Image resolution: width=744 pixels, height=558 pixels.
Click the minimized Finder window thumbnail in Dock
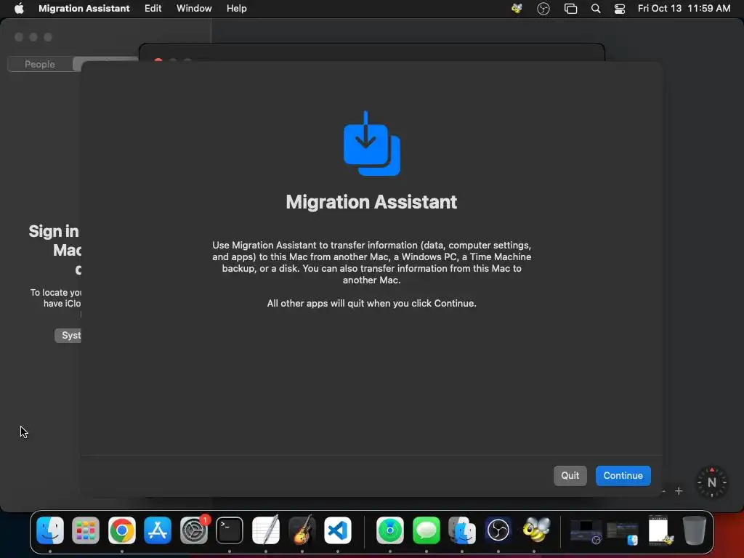click(622, 533)
